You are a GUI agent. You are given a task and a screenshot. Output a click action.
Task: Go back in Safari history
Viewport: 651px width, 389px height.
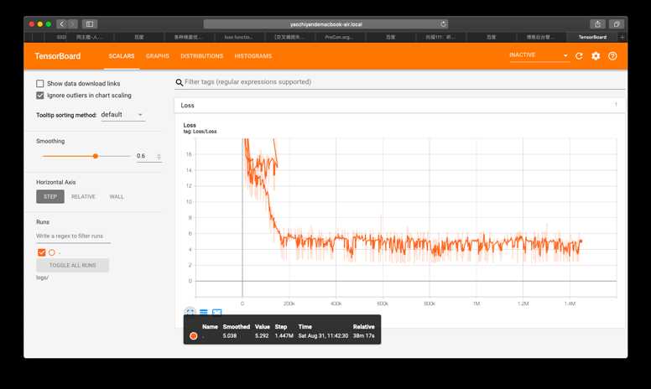[x=62, y=24]
